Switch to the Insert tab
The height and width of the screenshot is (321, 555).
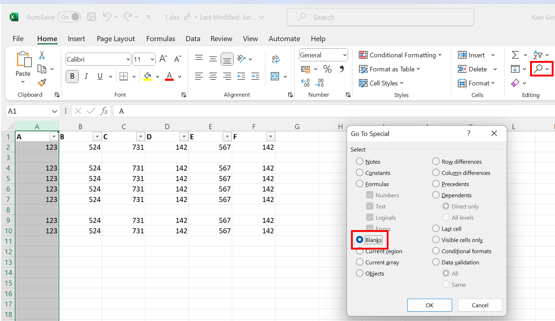[x=77, y=39]
